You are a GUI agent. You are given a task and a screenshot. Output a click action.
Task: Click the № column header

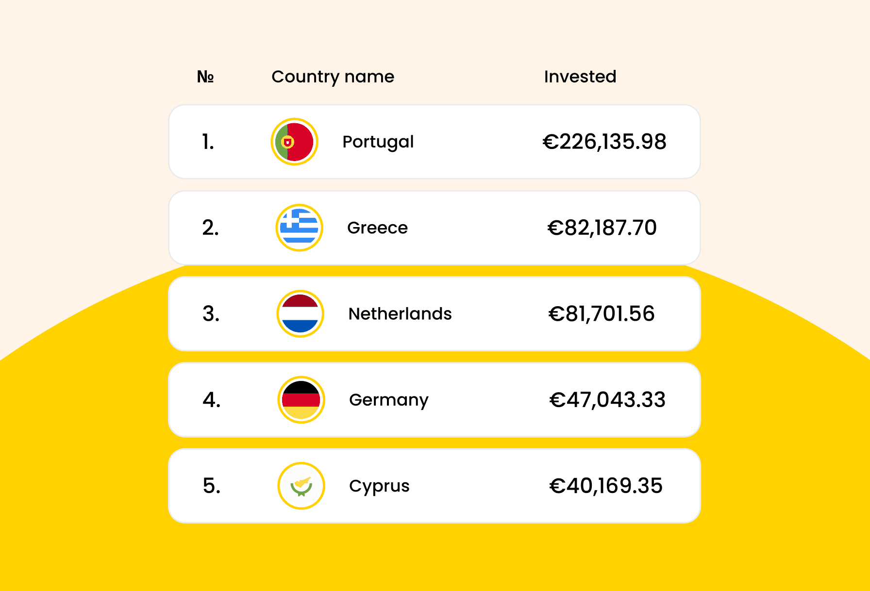point(205,77)
